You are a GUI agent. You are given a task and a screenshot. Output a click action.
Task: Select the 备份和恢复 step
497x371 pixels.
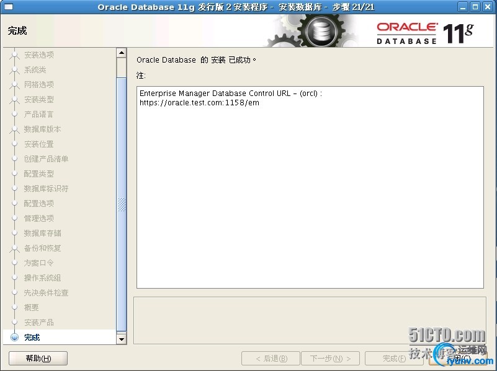42,248
